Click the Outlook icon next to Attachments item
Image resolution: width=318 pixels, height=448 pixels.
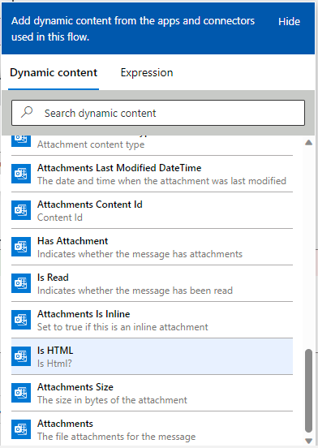(21, 429)
